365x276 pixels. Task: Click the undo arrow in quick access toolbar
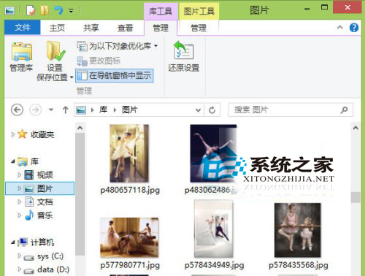point(58,10)
